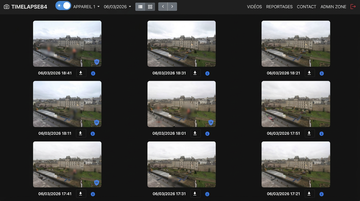This screenshot has height=201, width=360.
Task: Open the VIDÉOS menu item
Action: [254, 7]
